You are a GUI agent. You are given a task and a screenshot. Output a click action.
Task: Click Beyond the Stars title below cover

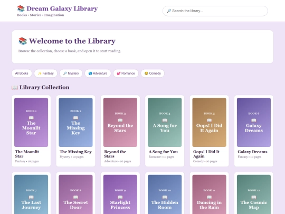115,154
